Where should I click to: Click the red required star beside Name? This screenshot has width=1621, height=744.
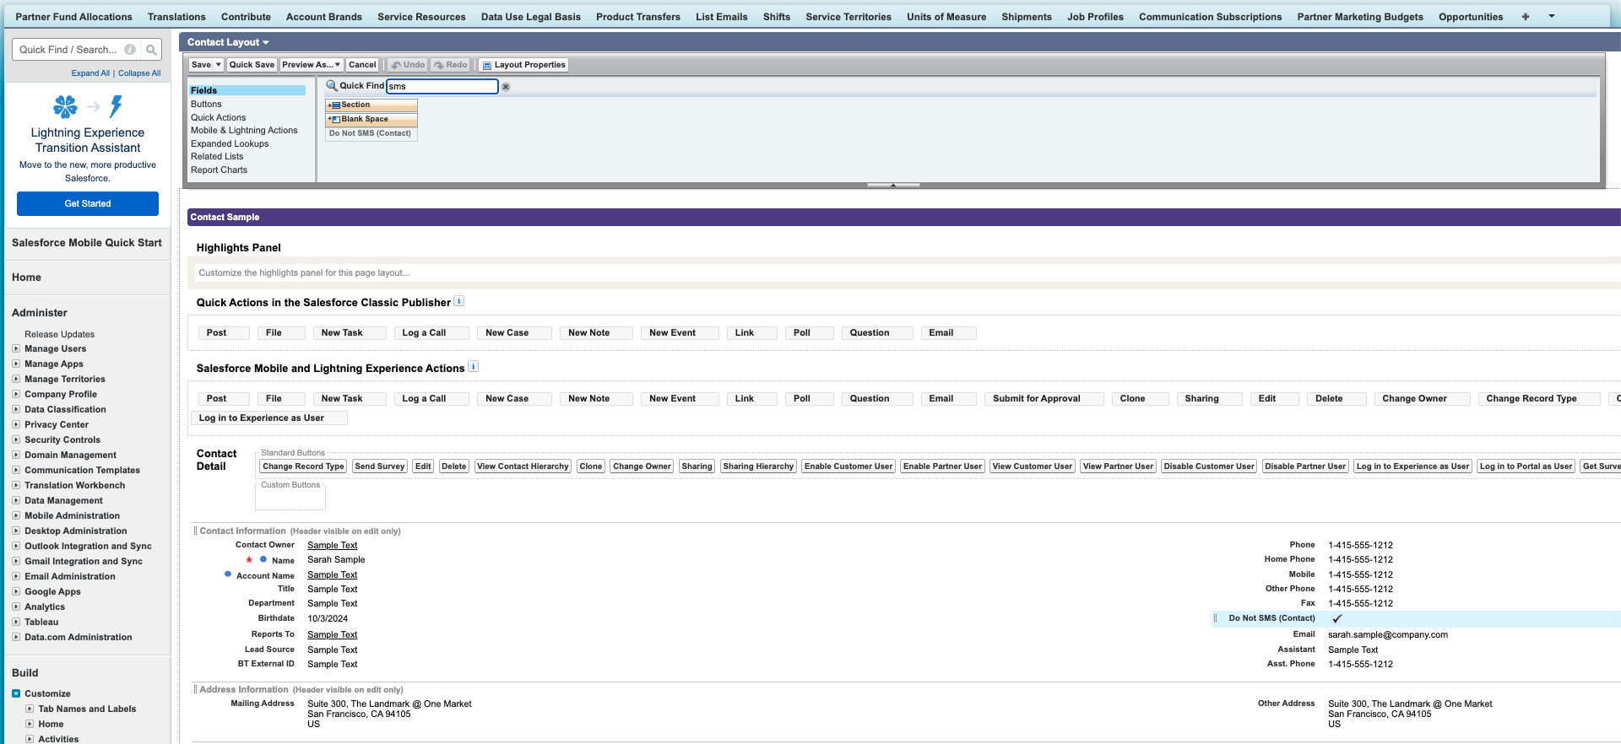coord(249,559)
